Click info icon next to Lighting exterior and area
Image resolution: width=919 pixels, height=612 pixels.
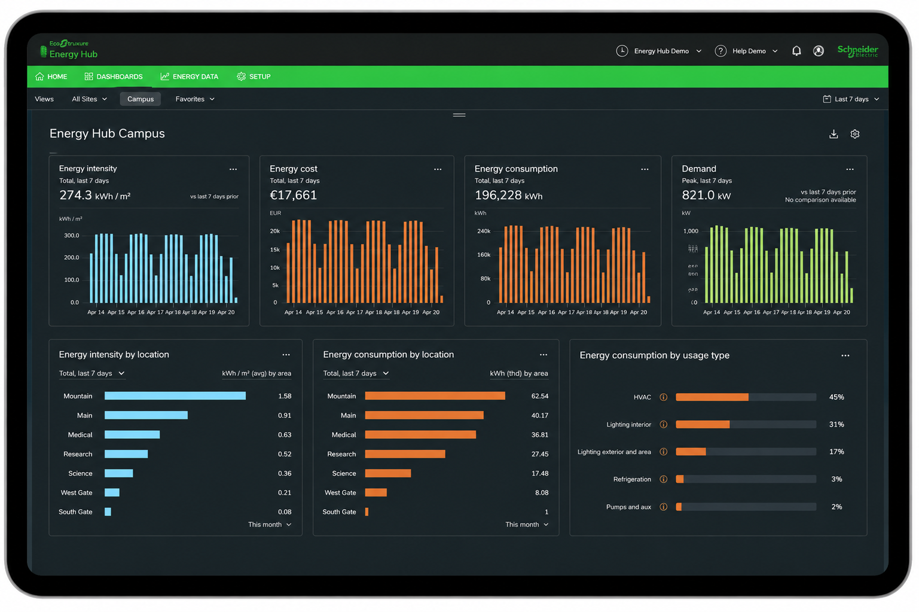tap(663, 452)
